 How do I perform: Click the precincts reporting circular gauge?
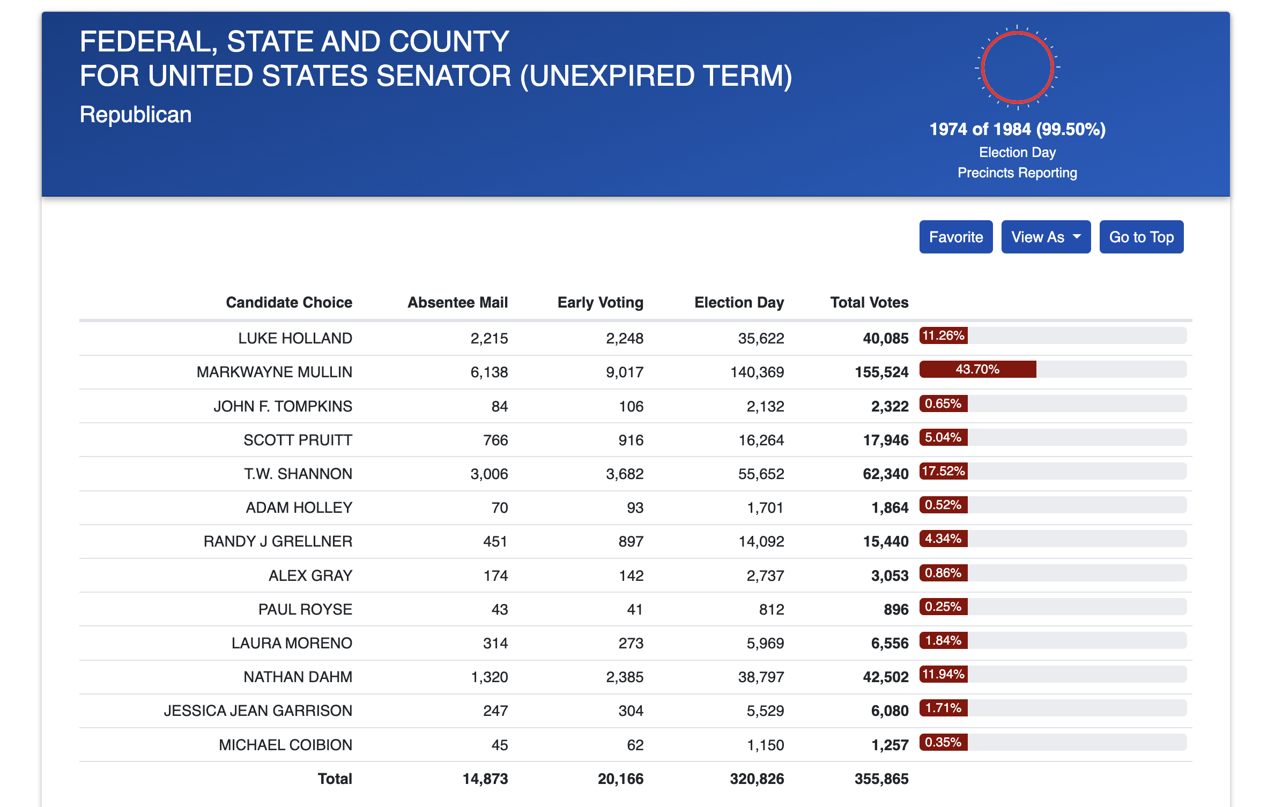[x=1017, y=68]
